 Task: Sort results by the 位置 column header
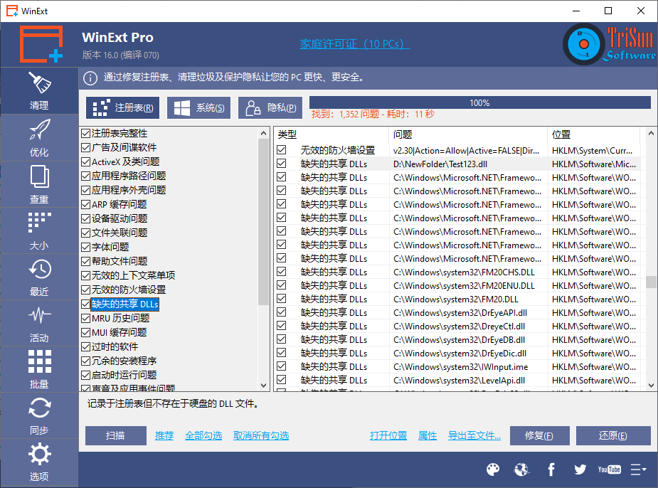(593, 134)
